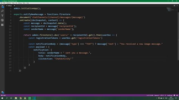The width and height of the screenshot is (179, 100).
Task: Open the Manage gear menu
Action: pyautogui.click(x=3, y=92)
